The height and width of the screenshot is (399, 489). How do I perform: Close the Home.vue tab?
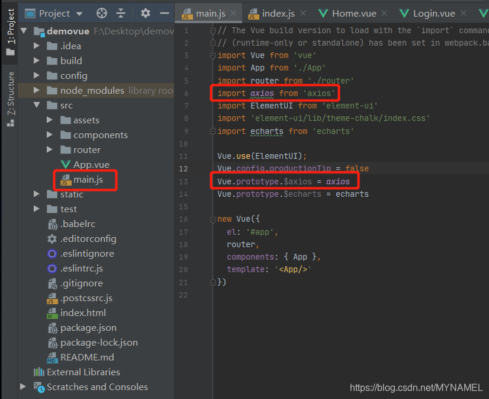pos(384,13)
